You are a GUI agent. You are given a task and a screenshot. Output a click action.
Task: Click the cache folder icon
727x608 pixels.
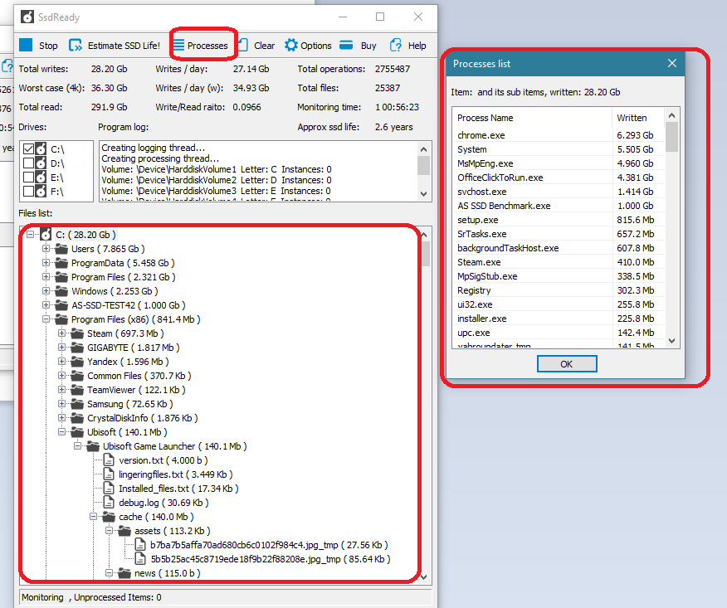point(109,517)
